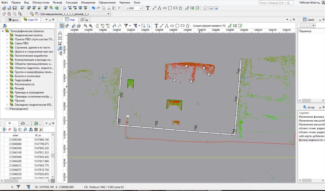Toggle the red crosshair button in Plan side toolbar
Viewport: 325px width, 191px height.
(60, 53)
